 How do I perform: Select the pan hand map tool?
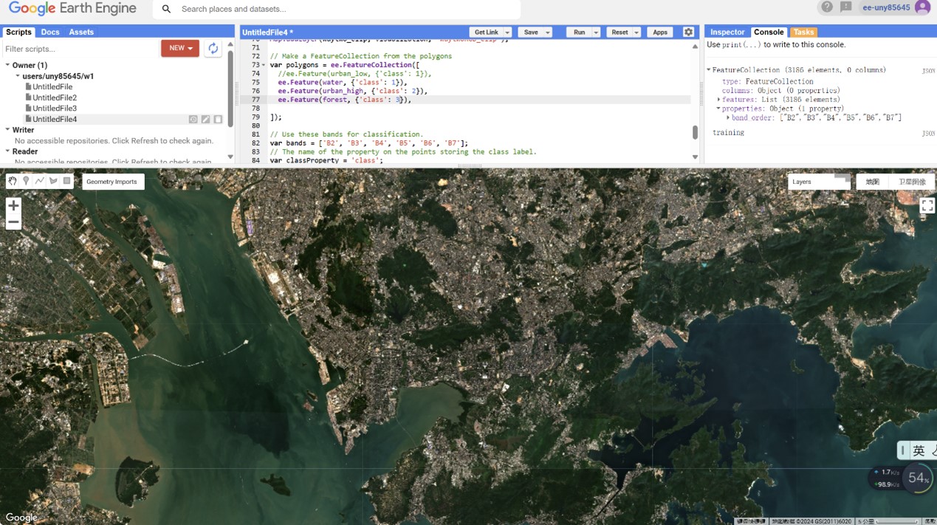[13, 181]
